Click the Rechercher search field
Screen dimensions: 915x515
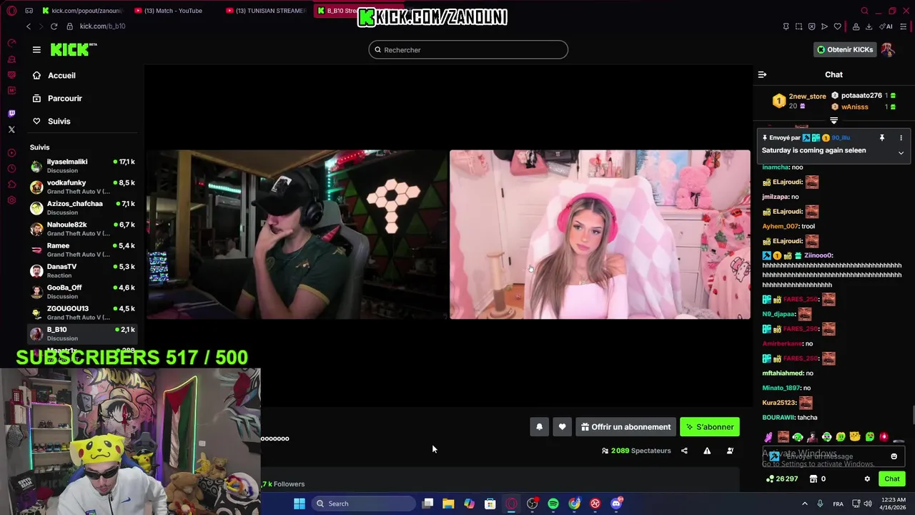(468, 50)
